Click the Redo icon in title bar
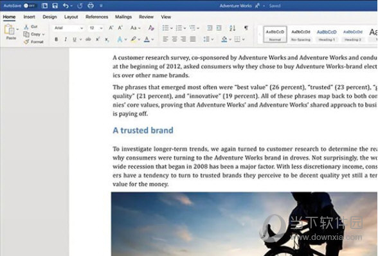This screenshot has width=378, height=256. click(x=80, y=6)
